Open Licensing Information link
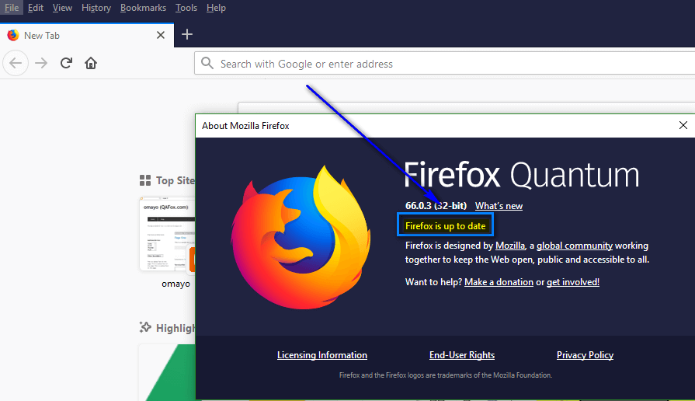The image size is (695, 401). pyautogui.click(x=322, y=355)
